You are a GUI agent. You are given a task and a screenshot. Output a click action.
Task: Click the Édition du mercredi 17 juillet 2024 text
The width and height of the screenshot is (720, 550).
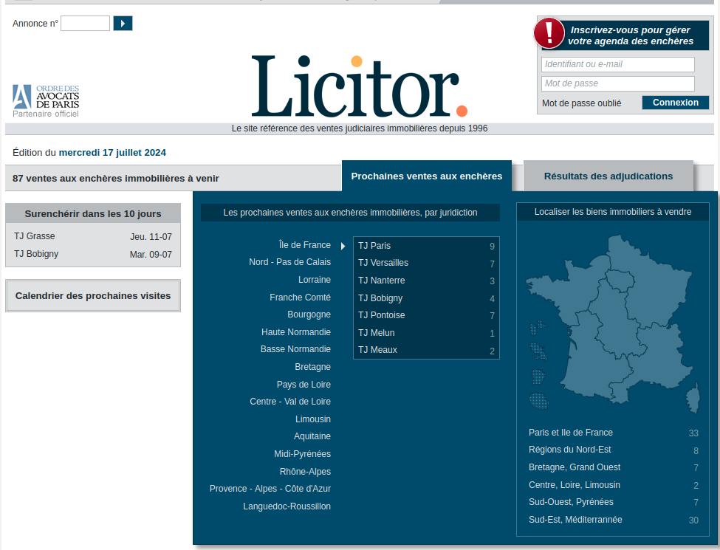point(89,153)
